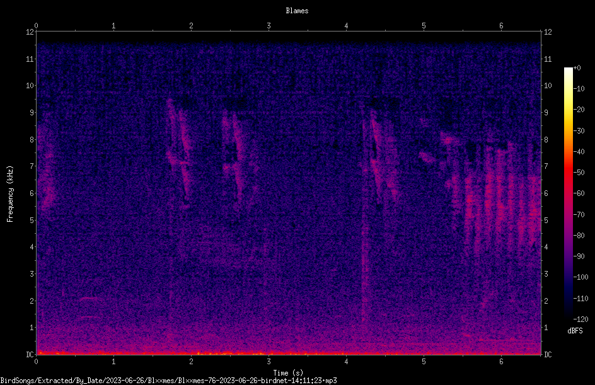Click "4" on the right frequency axis
The height and width of the screenshot is (385, 595).
point(546,247)
